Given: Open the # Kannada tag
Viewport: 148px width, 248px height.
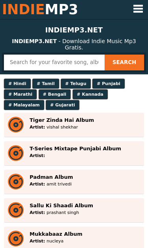Looking at the screenshot, I should coord(90,94).
